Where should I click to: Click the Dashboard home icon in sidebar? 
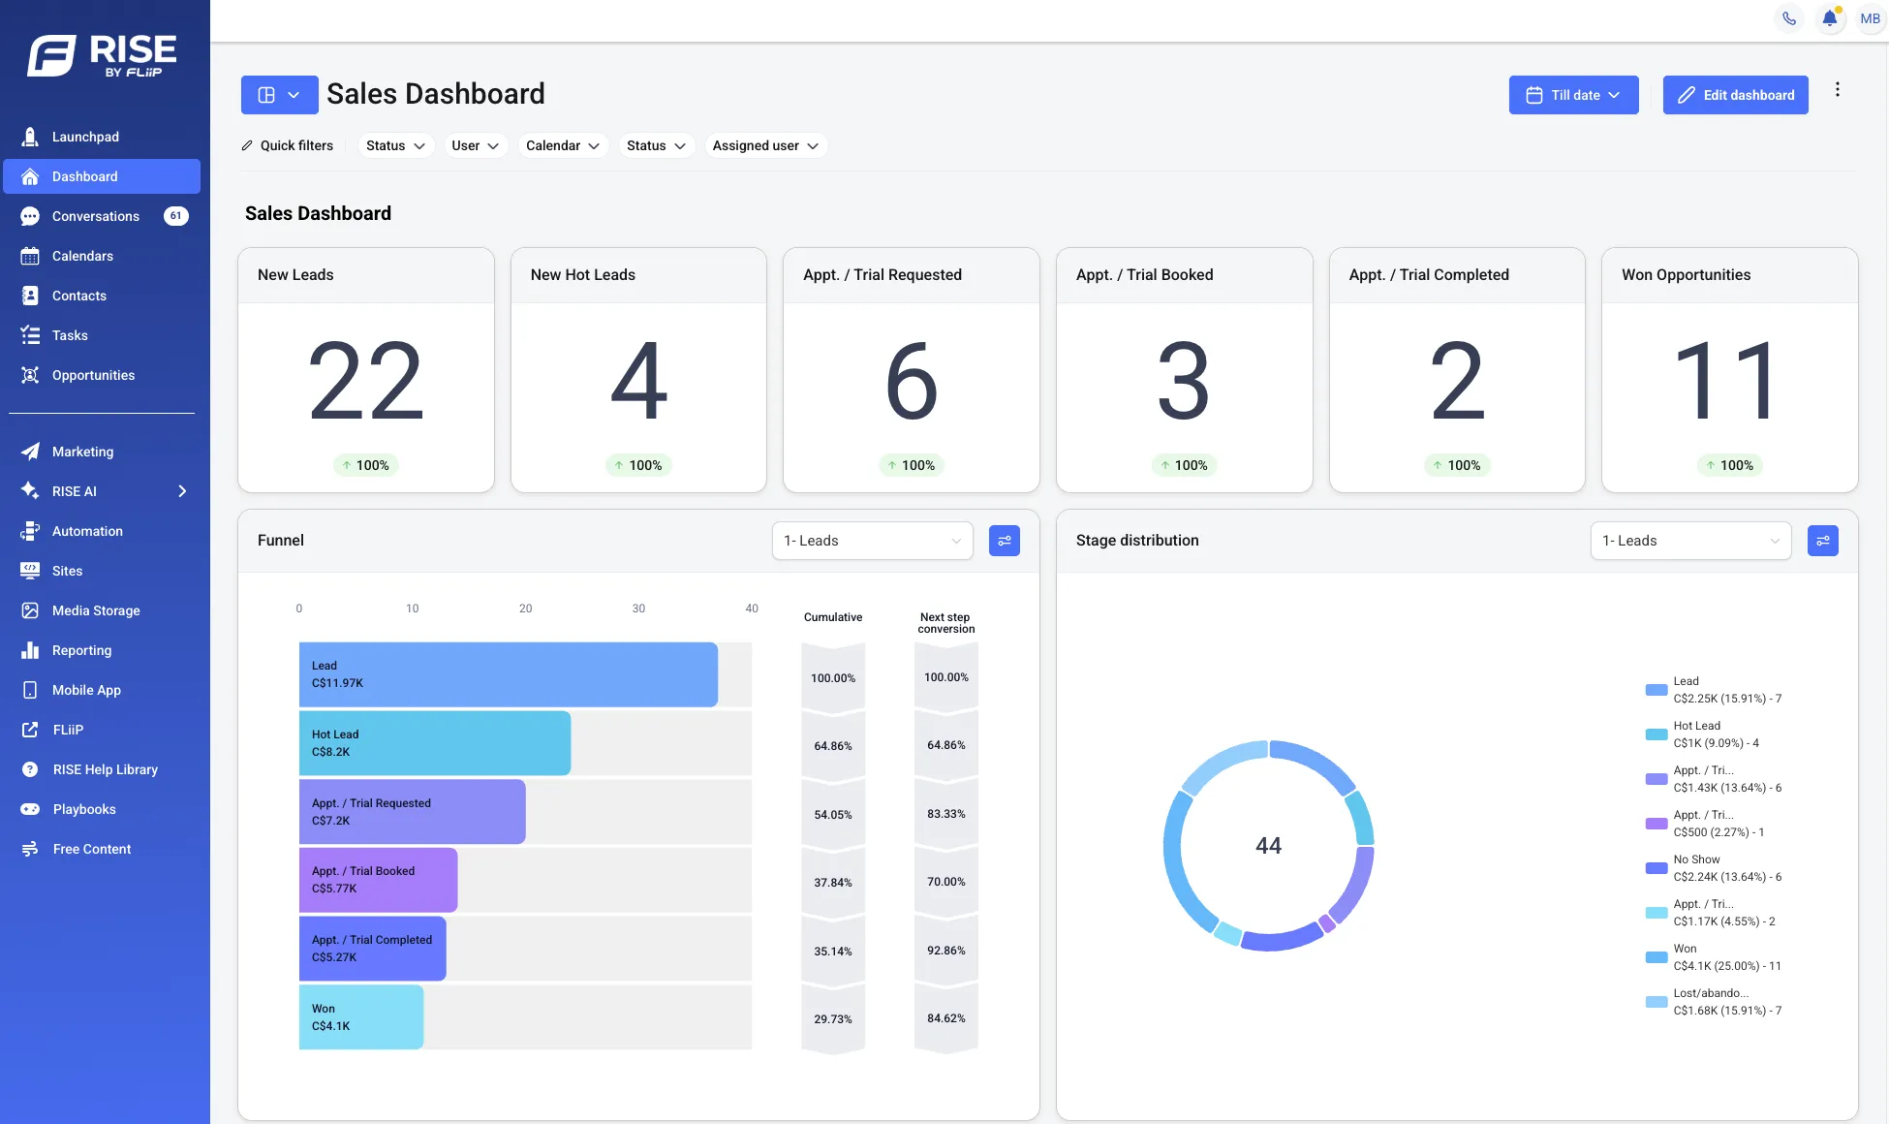pyautogui.click(x=30, y=176)
